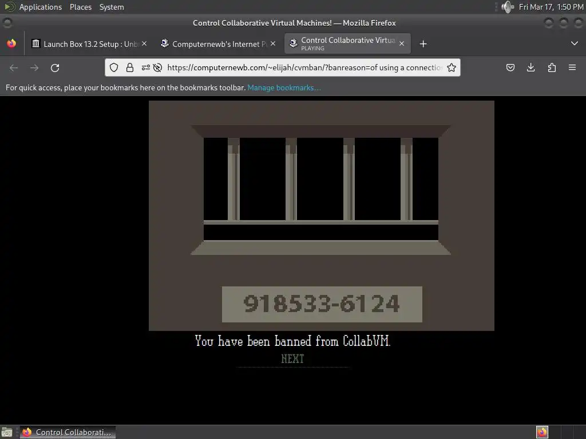This screenshot has width=586, height=439.
Task: Close the Computernewb's Internet tab
Action: 273,43
